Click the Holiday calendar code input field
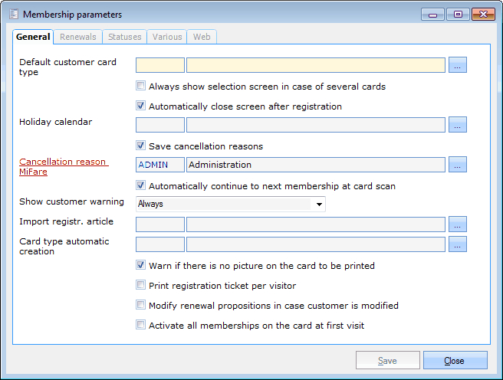Screen dimensions: 503x380 (x=160, y=125)
